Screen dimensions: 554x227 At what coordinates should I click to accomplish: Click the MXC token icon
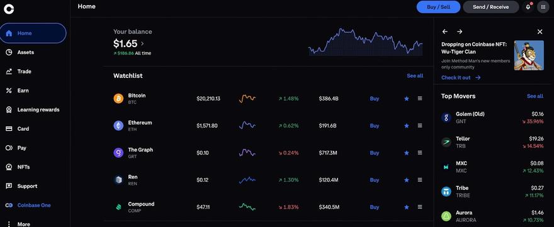446,167
